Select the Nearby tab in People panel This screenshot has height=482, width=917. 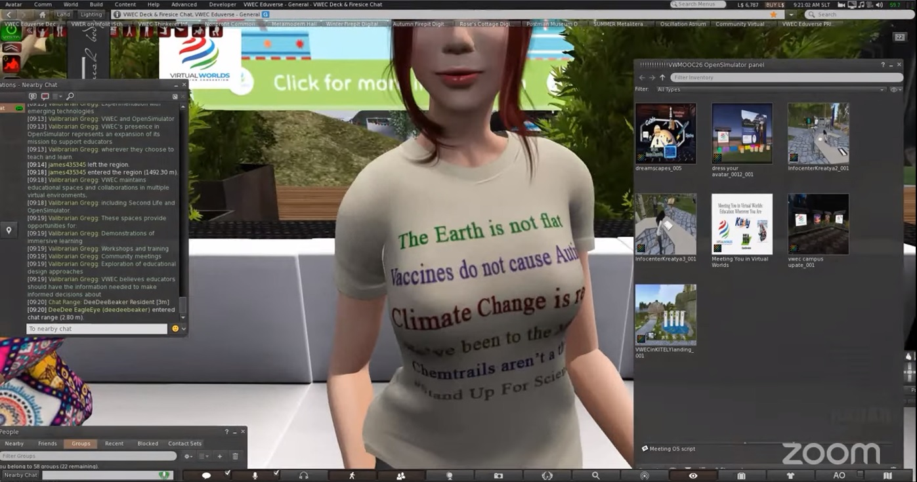(14, 444)
